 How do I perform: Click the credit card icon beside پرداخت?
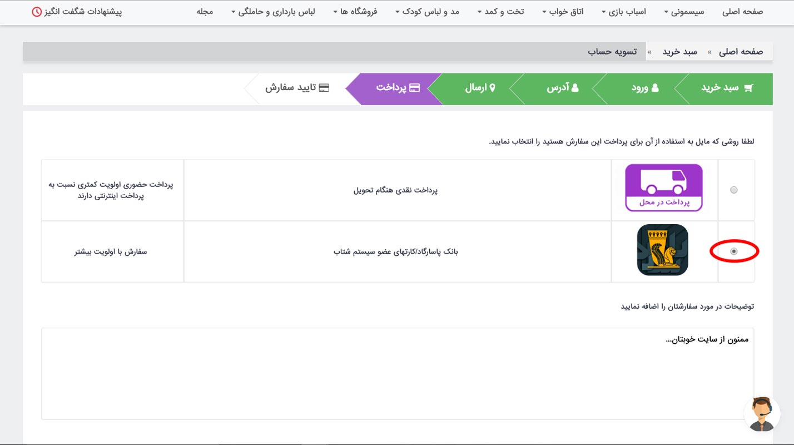coord(414,88)
